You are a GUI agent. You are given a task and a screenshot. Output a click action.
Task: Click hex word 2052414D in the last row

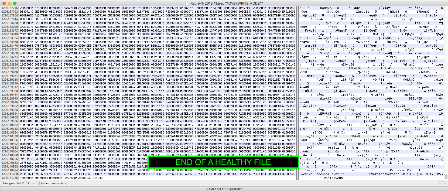click(70, 178)
